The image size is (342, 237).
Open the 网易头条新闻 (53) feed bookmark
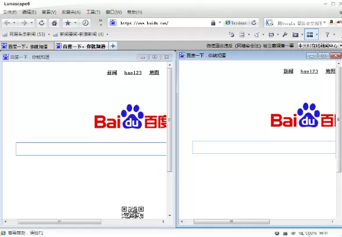pos(24,34)
